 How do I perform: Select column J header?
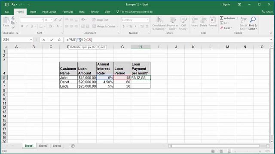click(x=176, y=47)
